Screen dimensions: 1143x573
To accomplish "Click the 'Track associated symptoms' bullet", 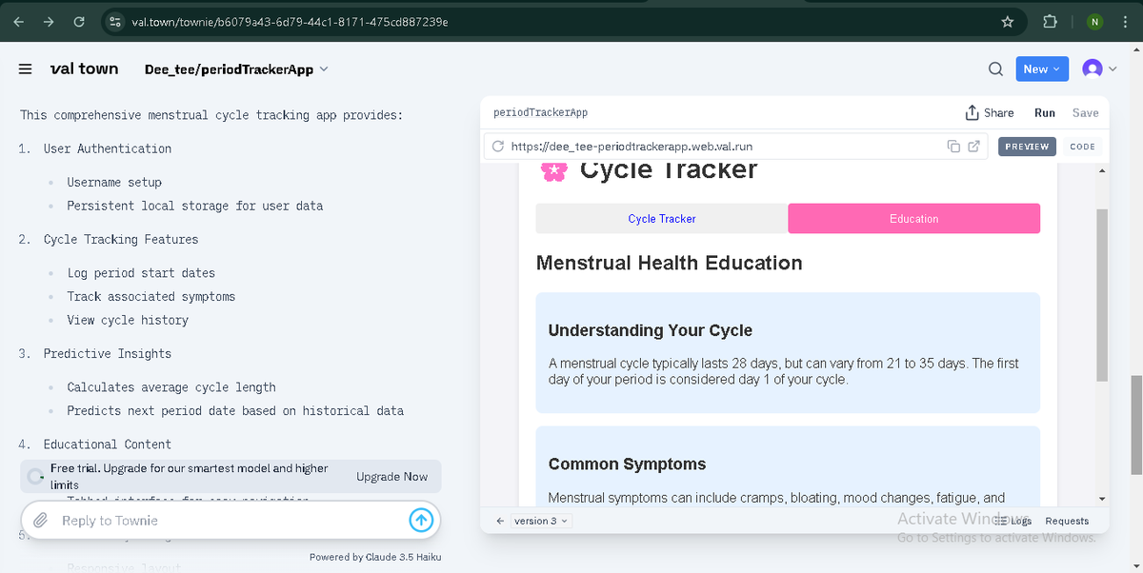I will pos(150,296).
